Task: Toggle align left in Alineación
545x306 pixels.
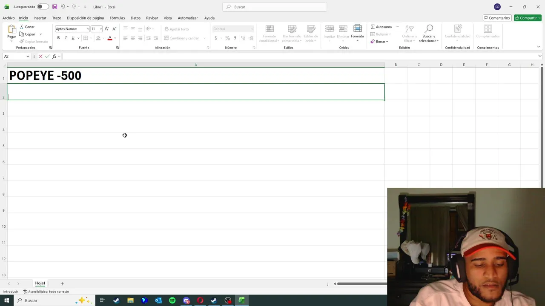Action: [x=125, y=38]
